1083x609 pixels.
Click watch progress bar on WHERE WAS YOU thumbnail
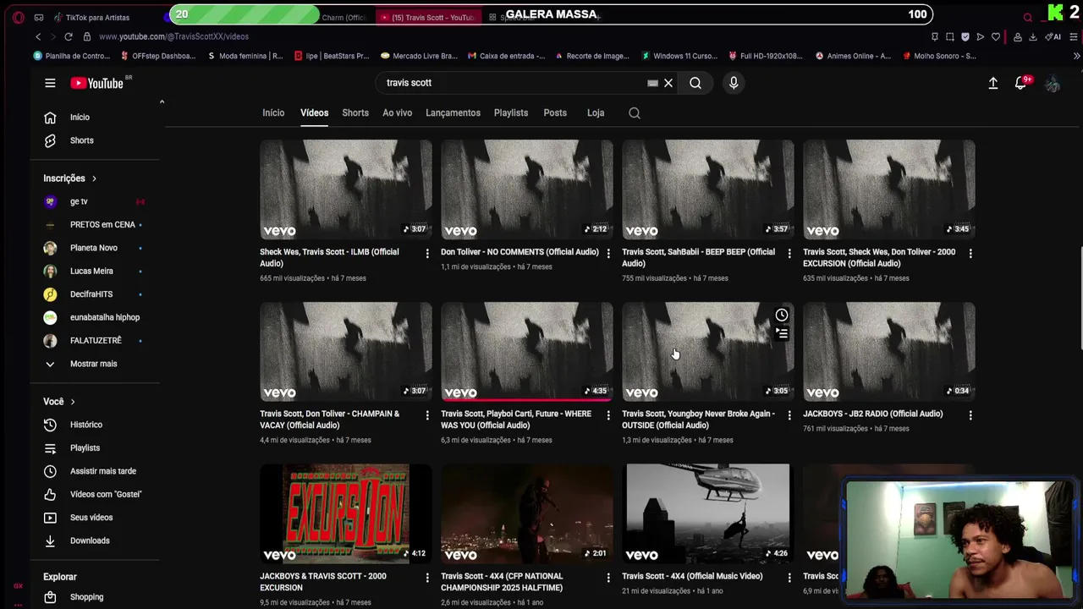click(x=526, y=399)
